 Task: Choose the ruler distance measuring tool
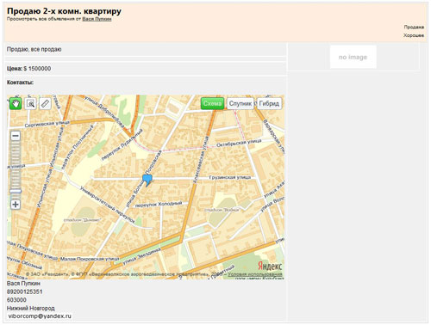click(x=45, y=103)
